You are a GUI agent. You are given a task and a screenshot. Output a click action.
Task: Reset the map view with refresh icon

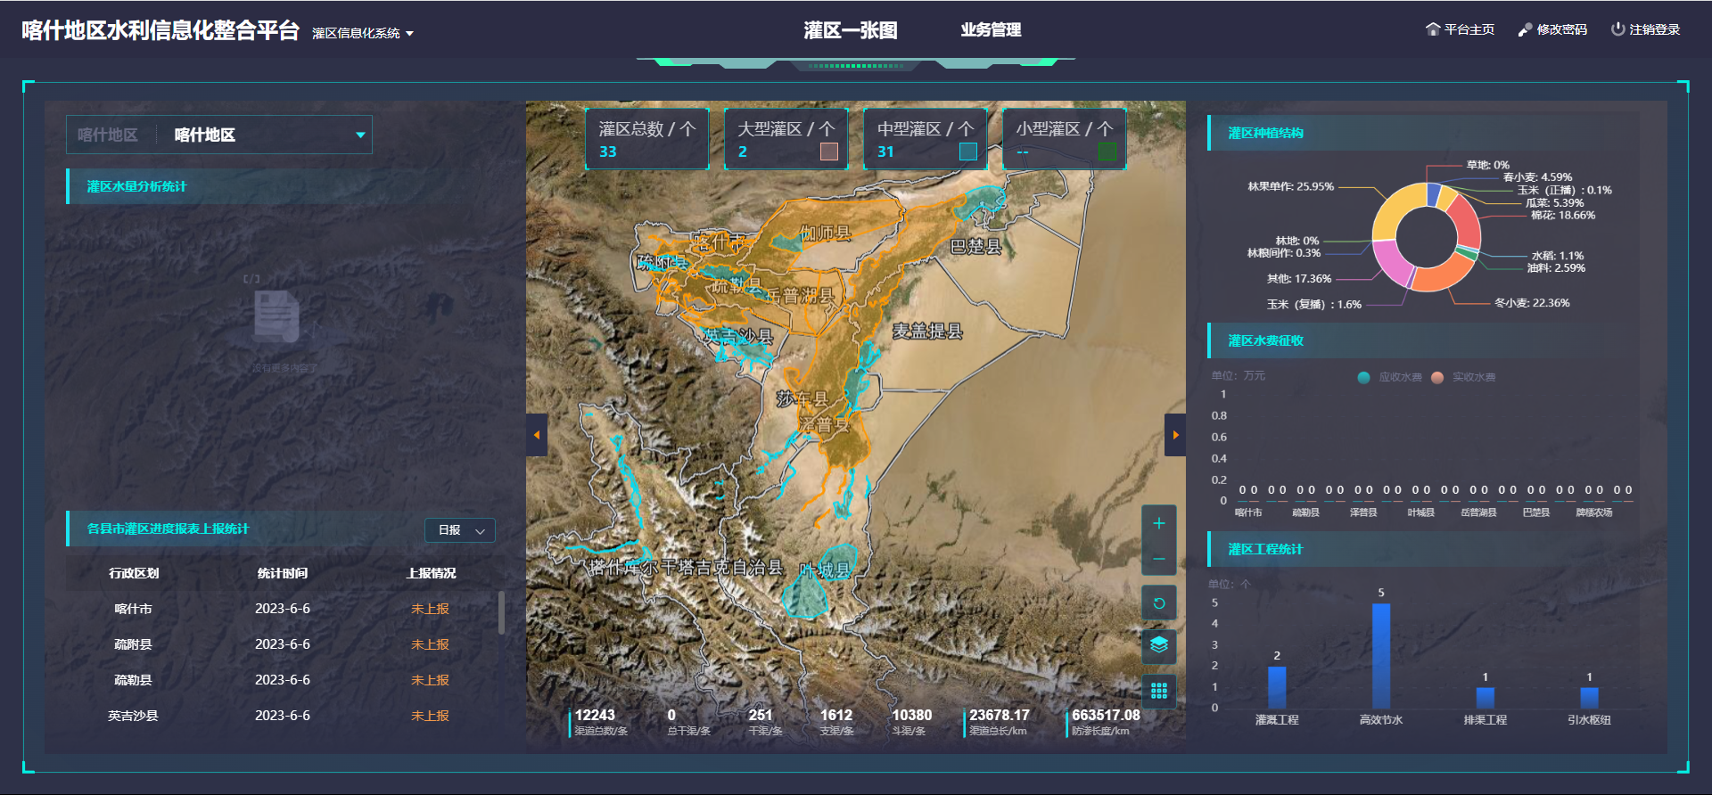pyautogui.click(x=1158, y=603)
